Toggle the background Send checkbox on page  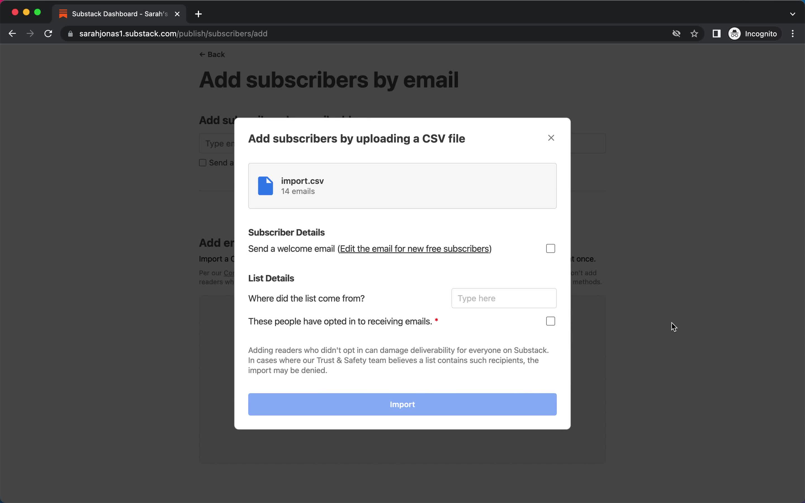click(x=203, y=163)
